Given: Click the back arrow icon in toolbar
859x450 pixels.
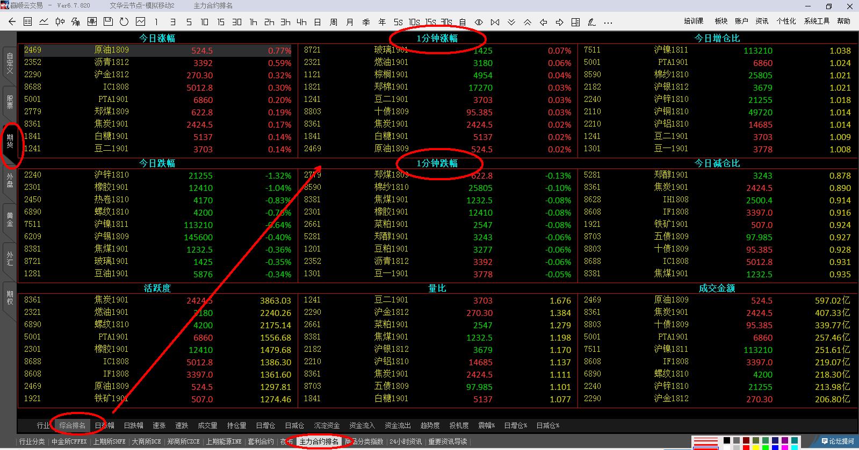Looking at the screenshot, I should pyautogui.click(x=12, y=22).
